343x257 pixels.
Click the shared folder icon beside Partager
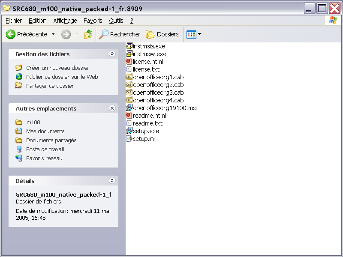point(19,85)
